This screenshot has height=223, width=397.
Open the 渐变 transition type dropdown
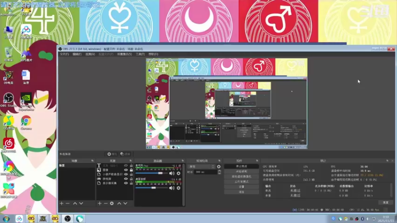201,167
